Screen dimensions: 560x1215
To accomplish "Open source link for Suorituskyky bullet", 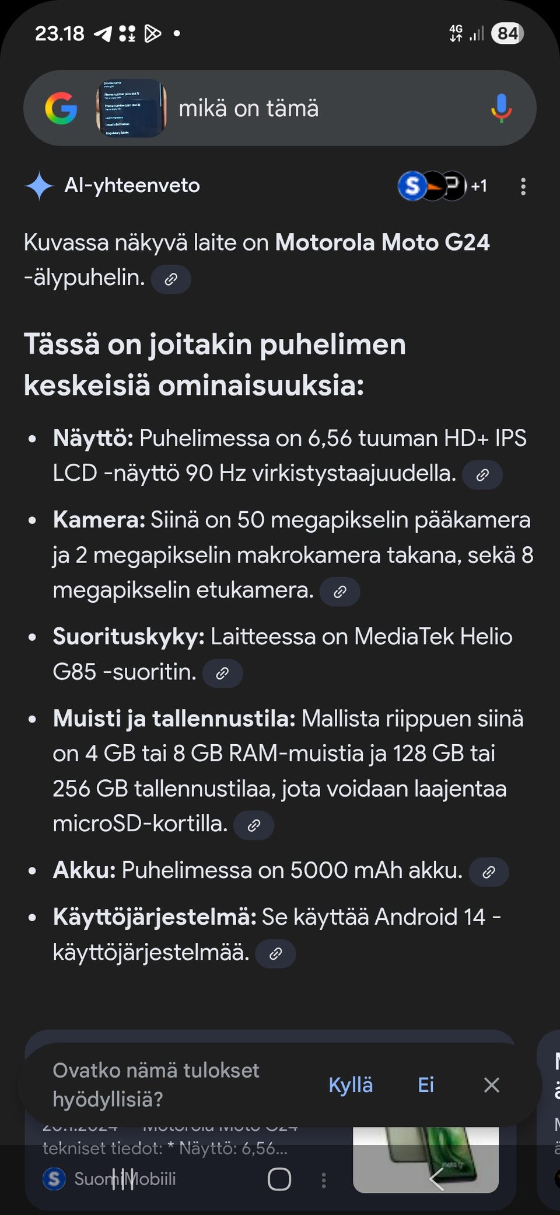I will 222,674.
